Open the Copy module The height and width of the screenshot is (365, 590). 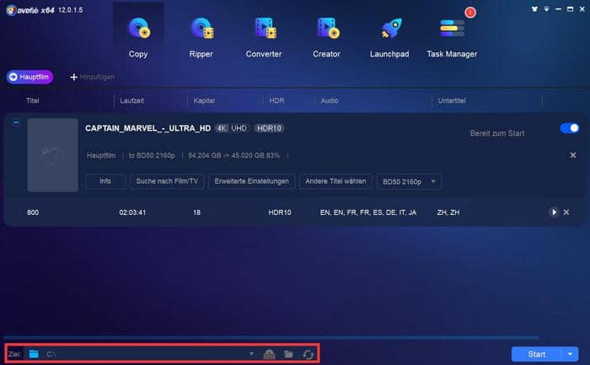(138, 37)
